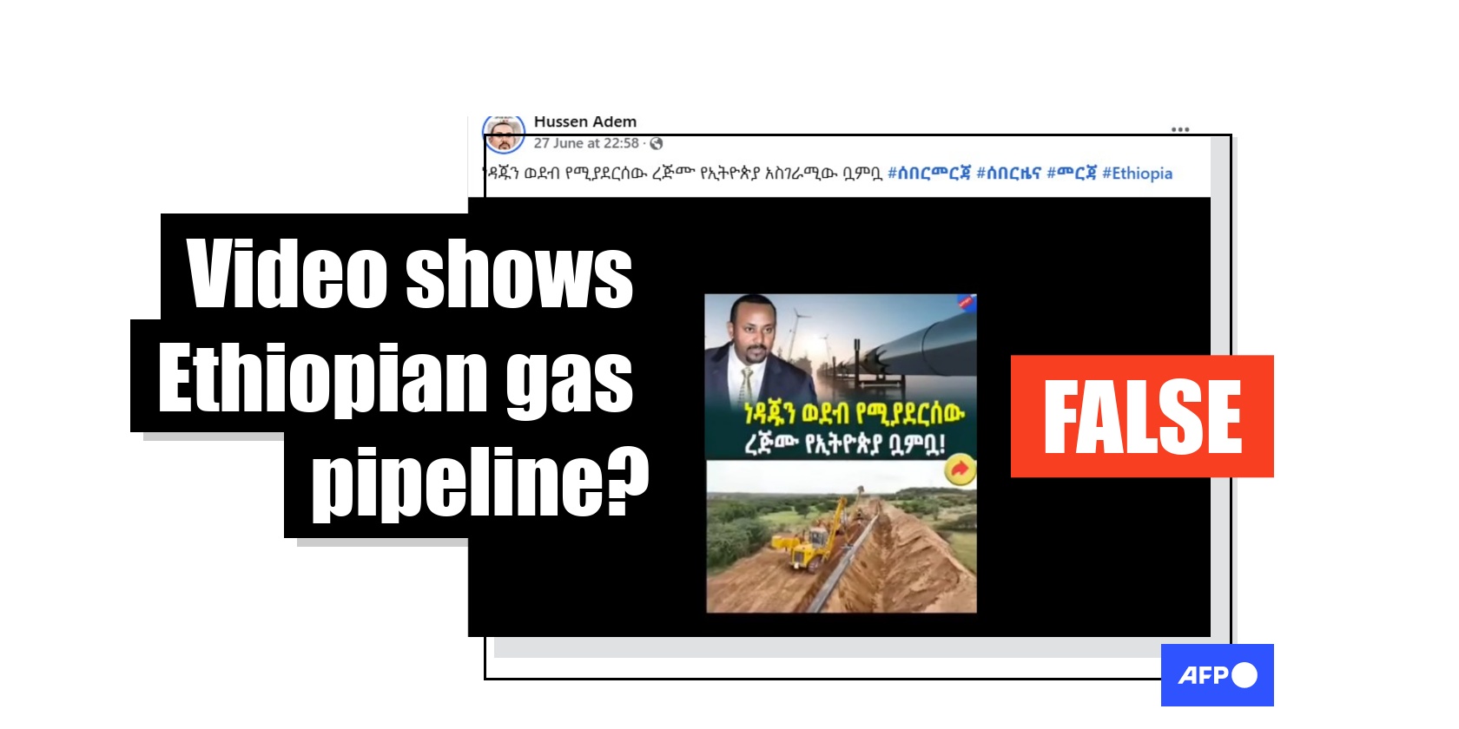
Task: Open the 27 June at 22:58 timestamp
Action: pos(586,143)
